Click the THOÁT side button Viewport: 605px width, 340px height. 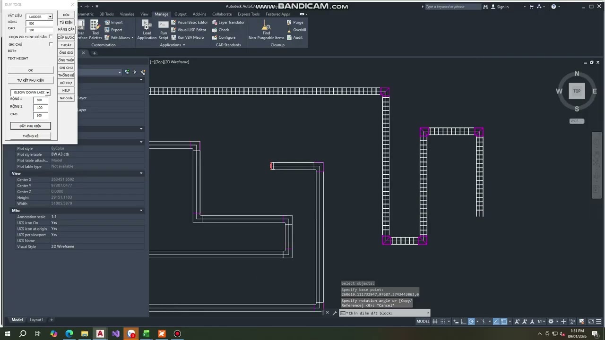[66, 45]
